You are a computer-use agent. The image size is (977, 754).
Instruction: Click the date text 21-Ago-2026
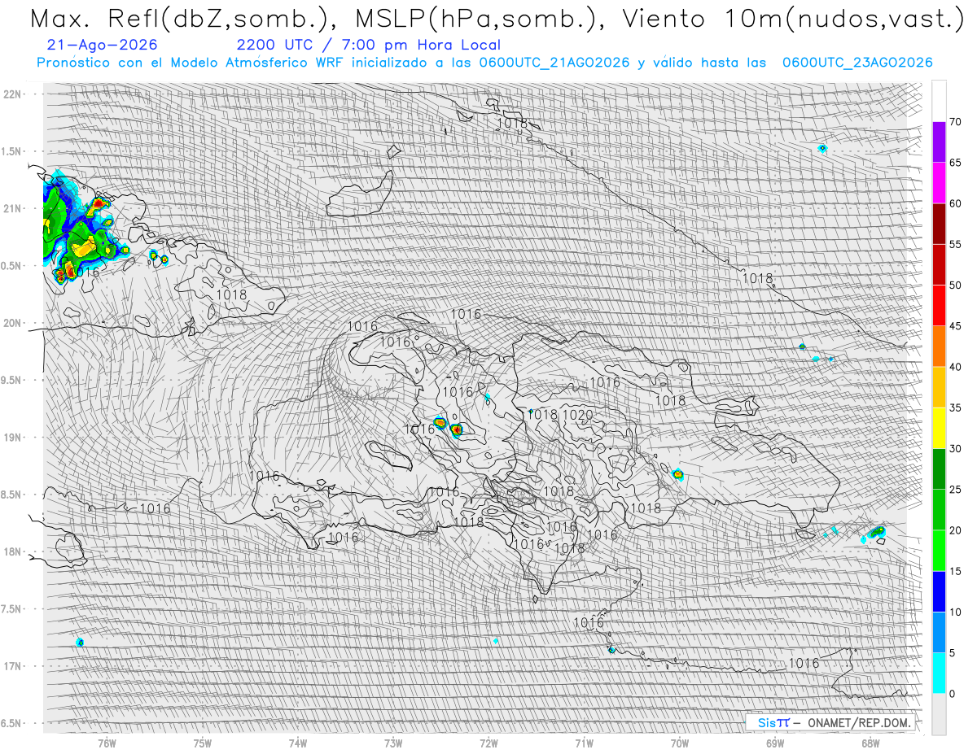pyautogui.click(x=103, y=45)
